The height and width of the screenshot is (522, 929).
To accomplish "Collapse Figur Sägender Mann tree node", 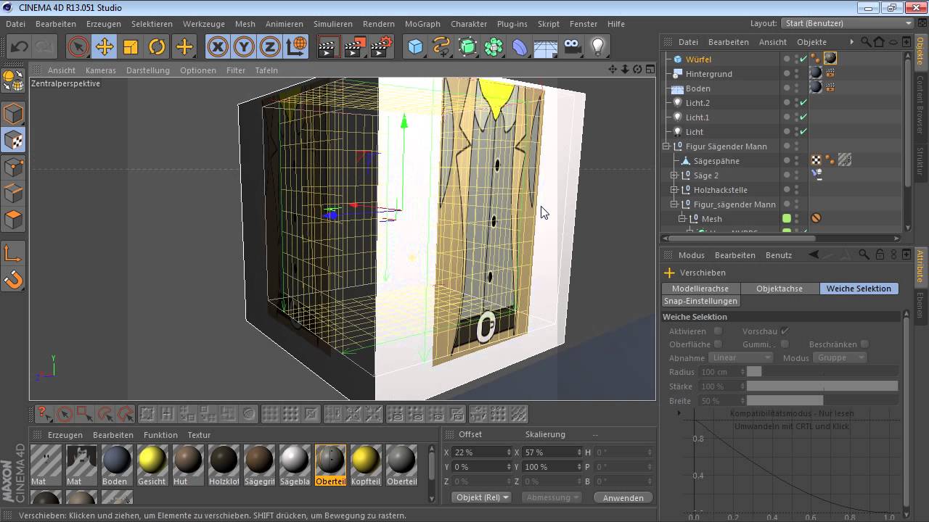I will (666, 146).
